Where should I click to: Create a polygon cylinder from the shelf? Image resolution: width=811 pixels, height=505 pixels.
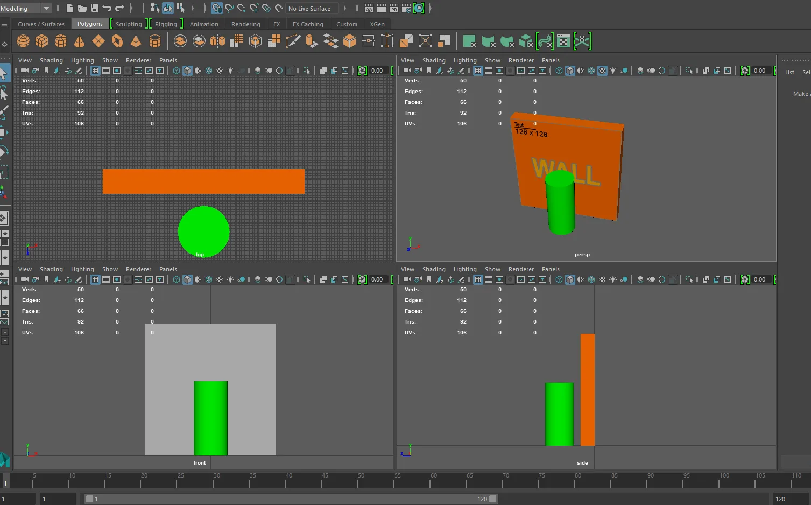[x=61, y=41]
